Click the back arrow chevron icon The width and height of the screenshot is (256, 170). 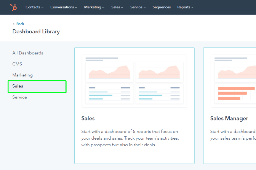click(14, 24)
